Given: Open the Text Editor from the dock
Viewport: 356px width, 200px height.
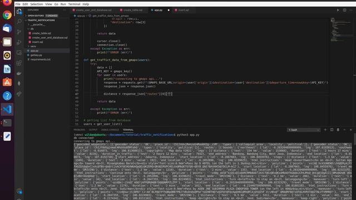Looking at the screenshot, I should [7, 136].
